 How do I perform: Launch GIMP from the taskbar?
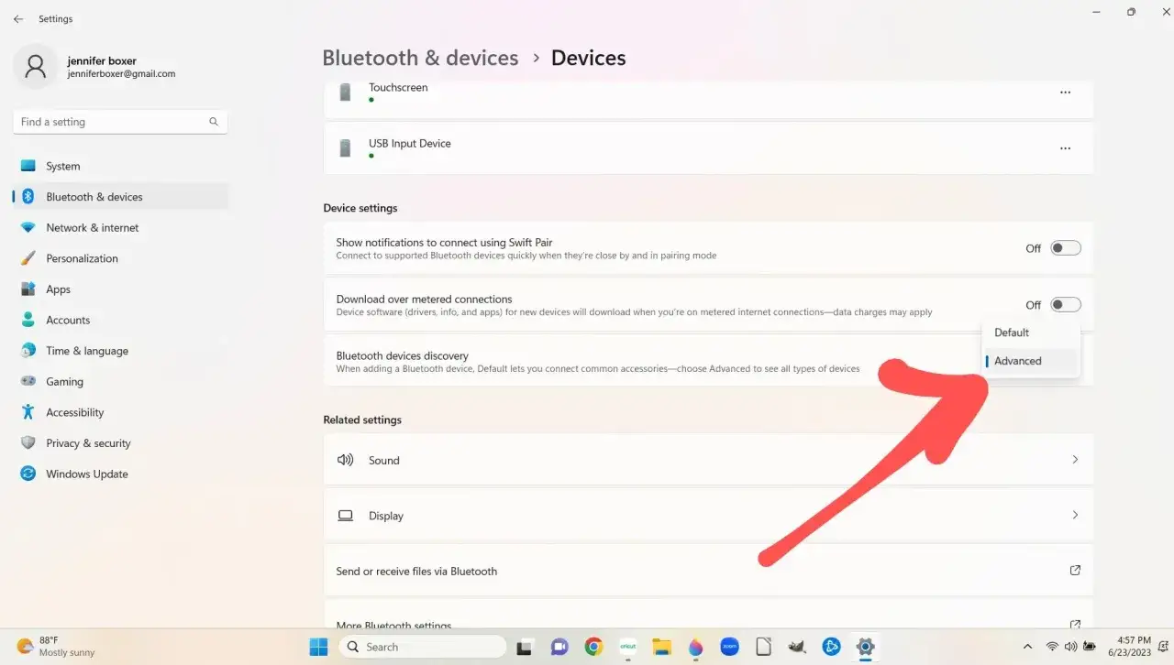pos(797,647)
